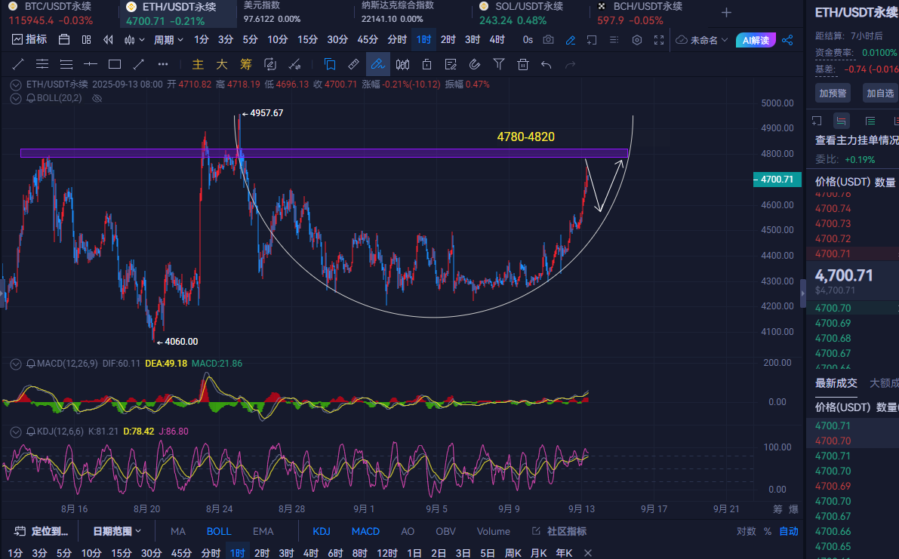Select the ruler measure tool
899x559 pixels.
pyautogui.click(x=354, y=64)
